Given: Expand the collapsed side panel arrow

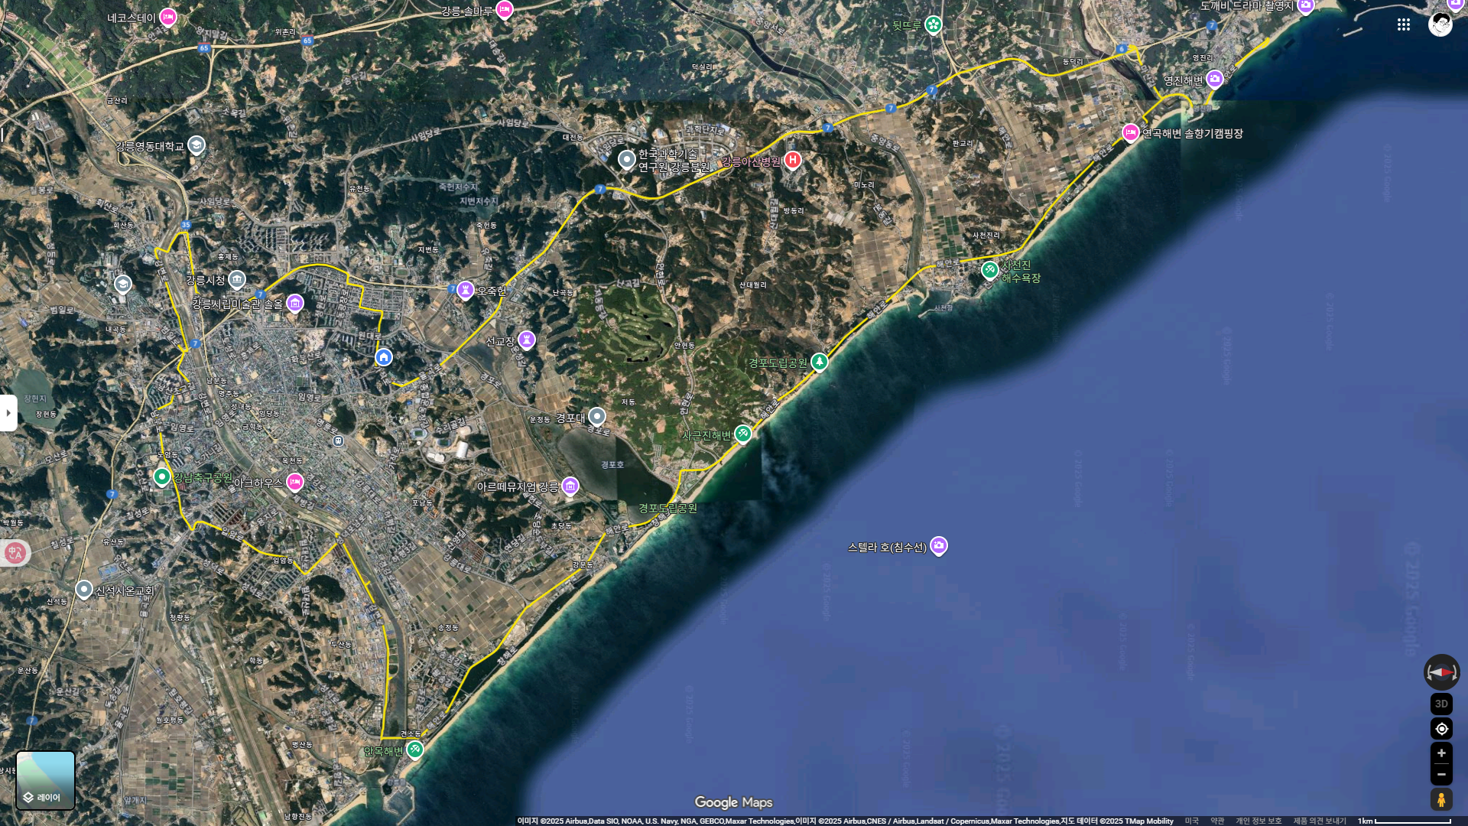Looking at the screenshot, I should pyautogui.click(x=8, y=413).
